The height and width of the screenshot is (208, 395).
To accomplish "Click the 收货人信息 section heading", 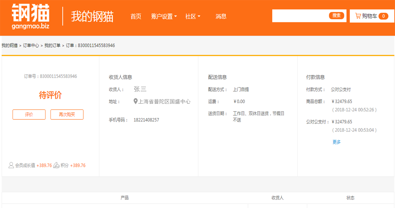I will tap(120, 77).
